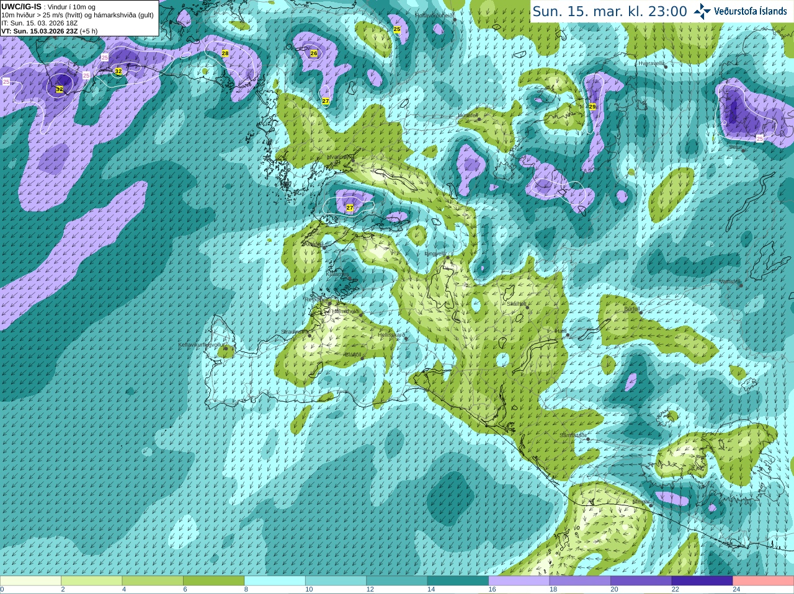Click the 10m hviður > 25 m/s description line

[77, 15]
